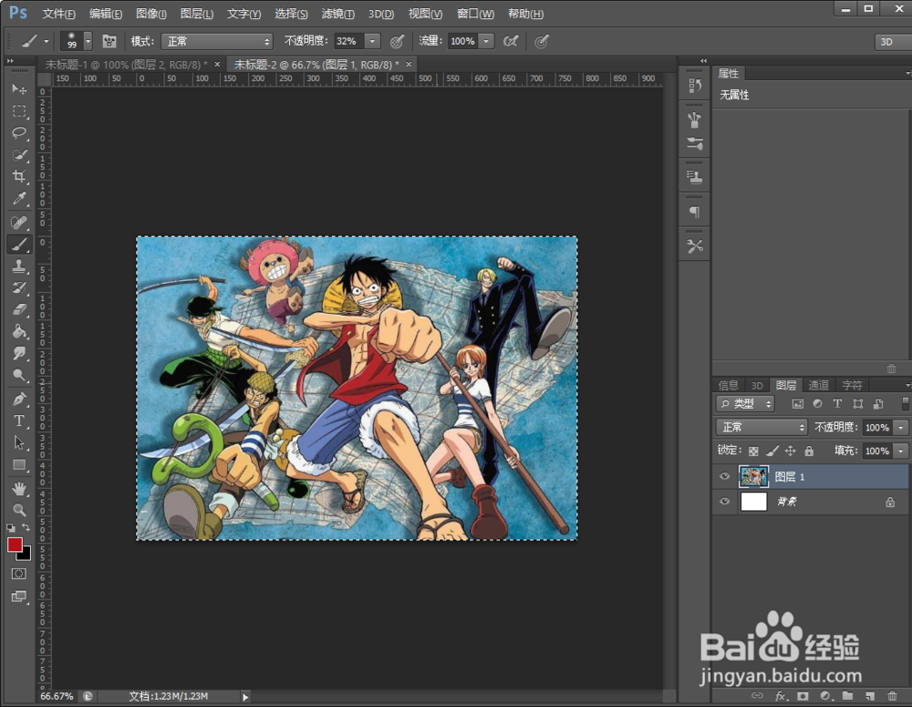Select the Rectangle shape tool
Viewport: 912px width, 707px height.
pyautogui.click(x=19, y=465)
